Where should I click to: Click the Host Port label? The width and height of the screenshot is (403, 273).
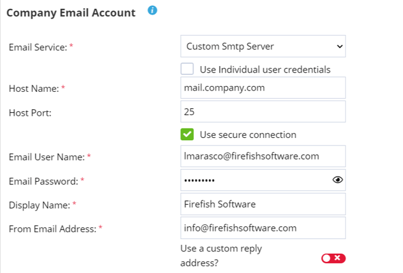click(30, 112)
